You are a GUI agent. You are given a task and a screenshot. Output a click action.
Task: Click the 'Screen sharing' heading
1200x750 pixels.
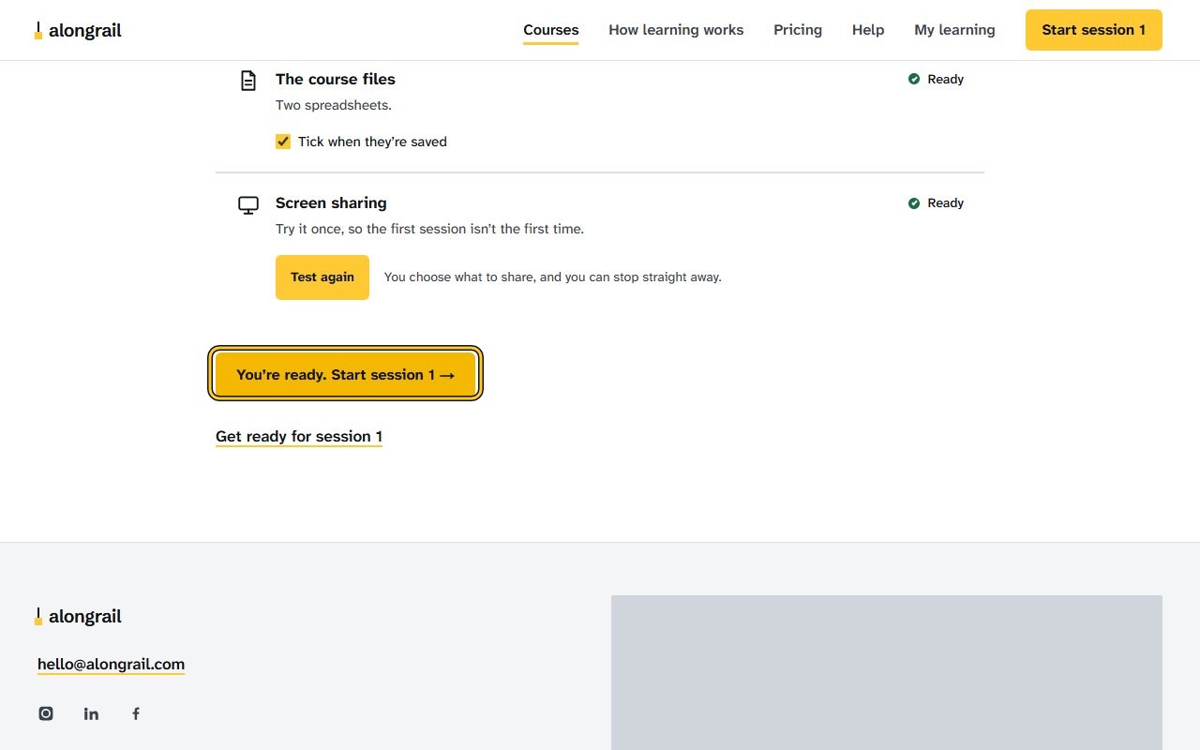pyautogui.click(x=331, y=202)
